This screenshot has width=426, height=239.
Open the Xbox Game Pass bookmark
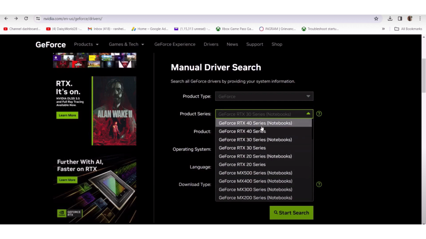pos(235,29)
